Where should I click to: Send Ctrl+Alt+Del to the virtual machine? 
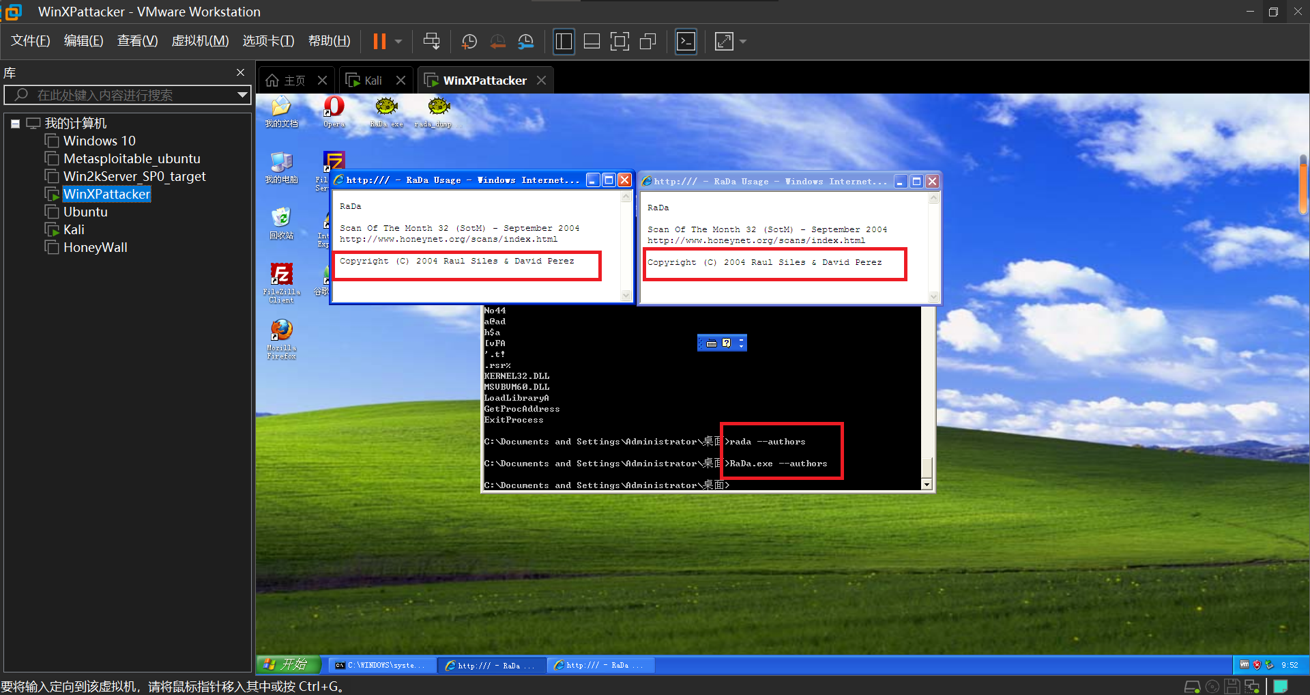coord(431,42)
